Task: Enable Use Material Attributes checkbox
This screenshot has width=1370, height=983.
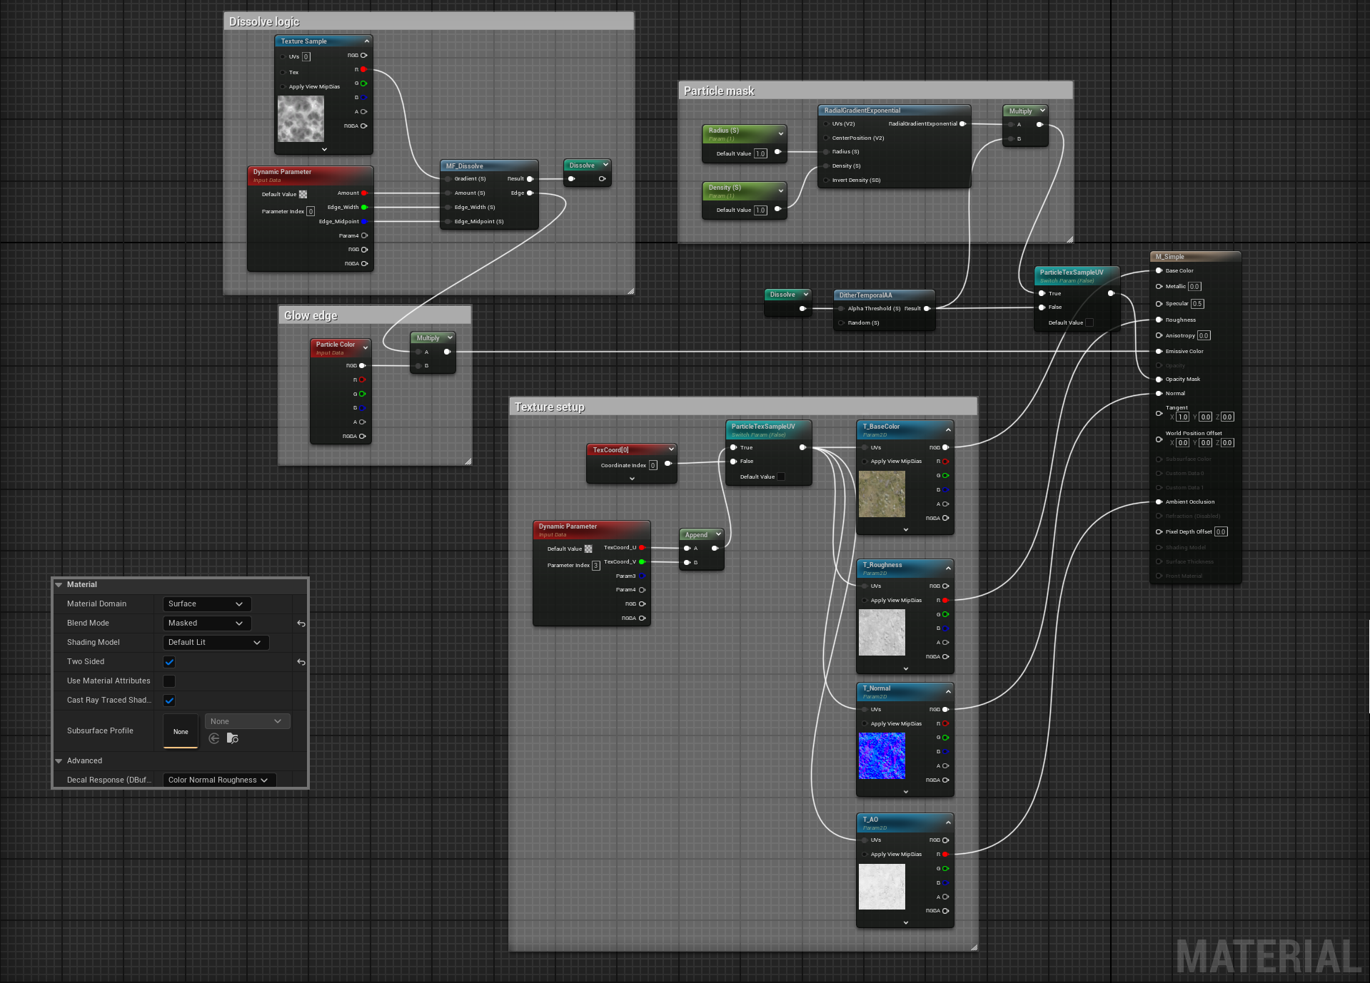Action: [169, 681]
